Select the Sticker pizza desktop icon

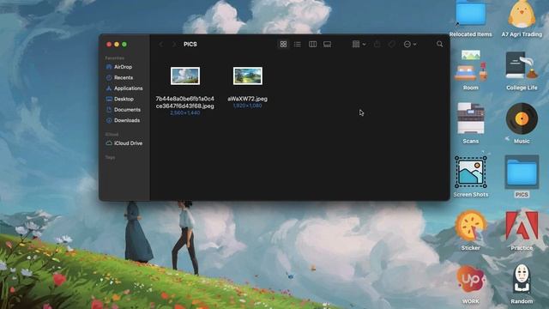(471, 226)
